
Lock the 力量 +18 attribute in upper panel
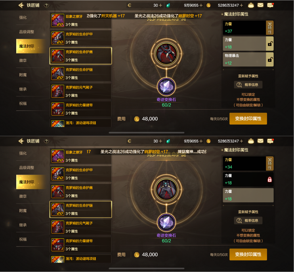pyautogui.click(x=270, y=44)
